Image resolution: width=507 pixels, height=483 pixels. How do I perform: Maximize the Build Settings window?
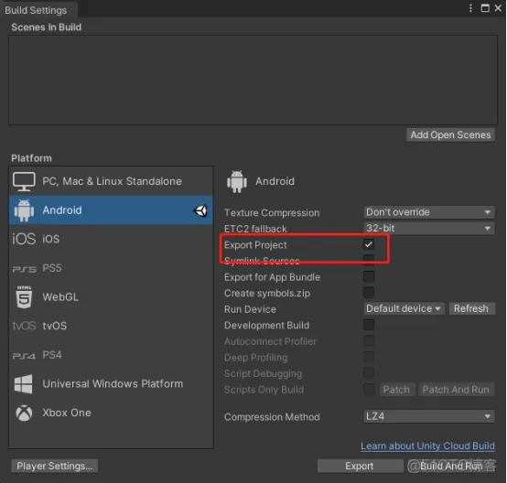[x=485, y=8]
